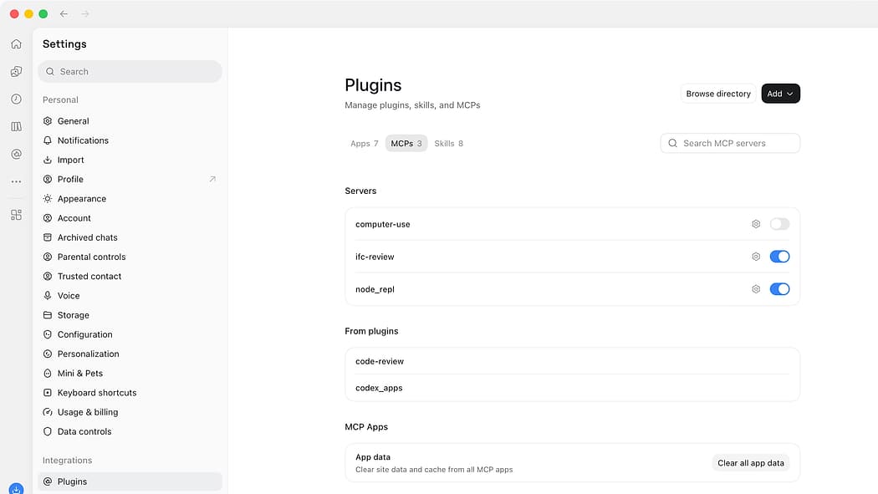Viewport: 878px width, 494px height.
Task: Click the magnifier icon in MCP search box
Action: [672, 143]
